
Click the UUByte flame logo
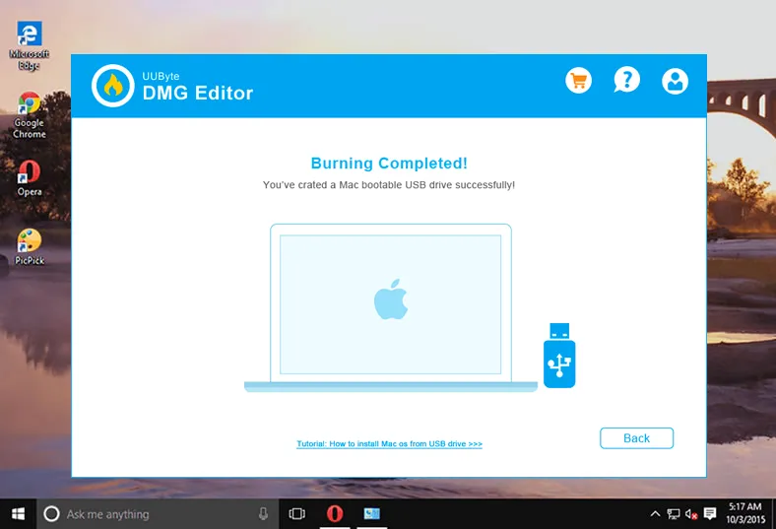click(113, 86)
